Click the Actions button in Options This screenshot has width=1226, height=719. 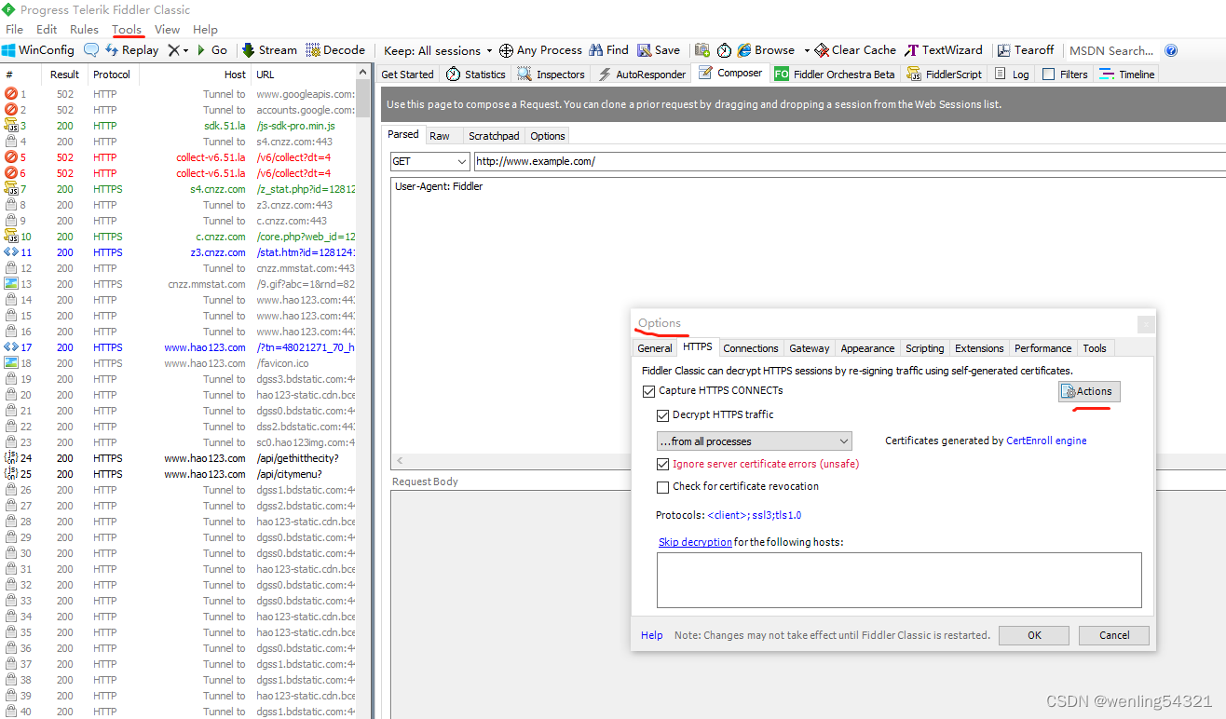(x=1089, y=391)
